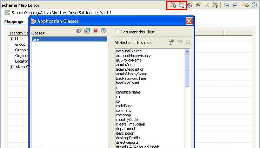Switch to the Mappings tab

(14, 21)
